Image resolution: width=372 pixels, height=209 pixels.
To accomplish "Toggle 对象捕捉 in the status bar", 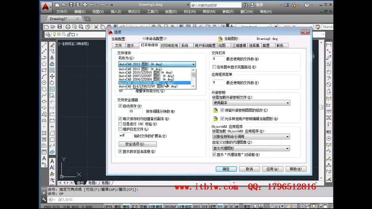I will (155, 205).
